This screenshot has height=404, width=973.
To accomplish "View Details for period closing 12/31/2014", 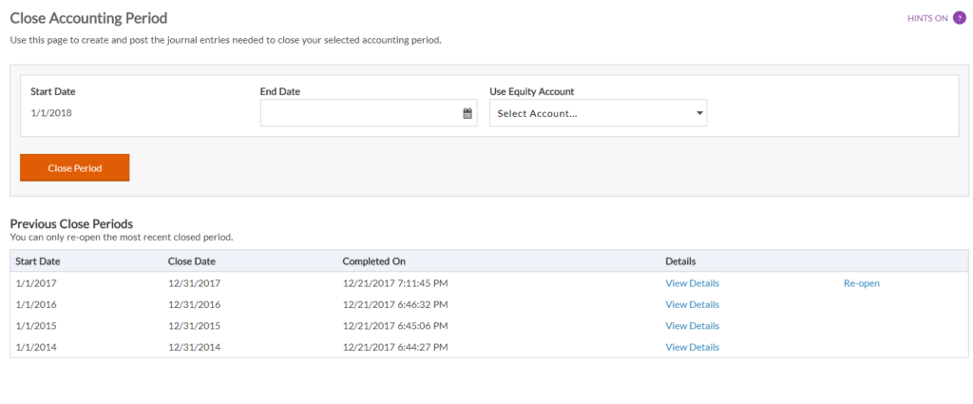I will (692, 347).
